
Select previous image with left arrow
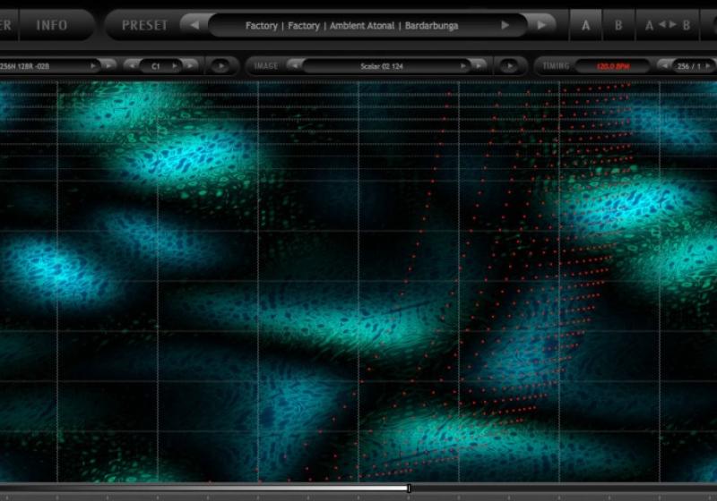point(295,66)
